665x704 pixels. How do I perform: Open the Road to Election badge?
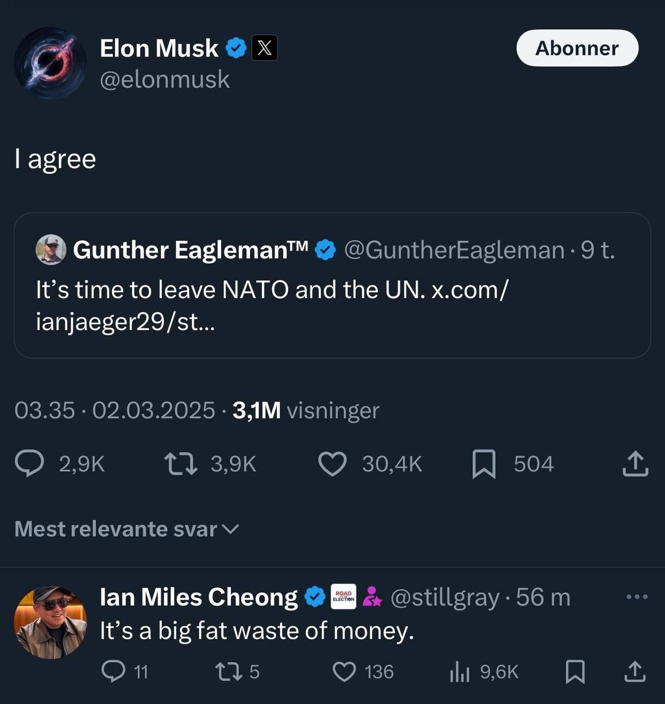click(x=343, y=597)
